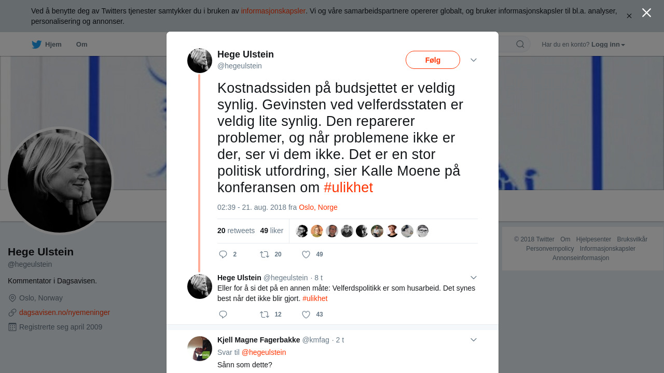The height and width of the screenshot is (373, 664).
Task: Expand the main tweet options chevron
Action: pos(474,60)
